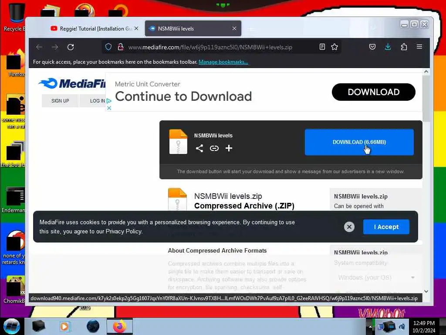Click the browser back arrow

point(39,47)
